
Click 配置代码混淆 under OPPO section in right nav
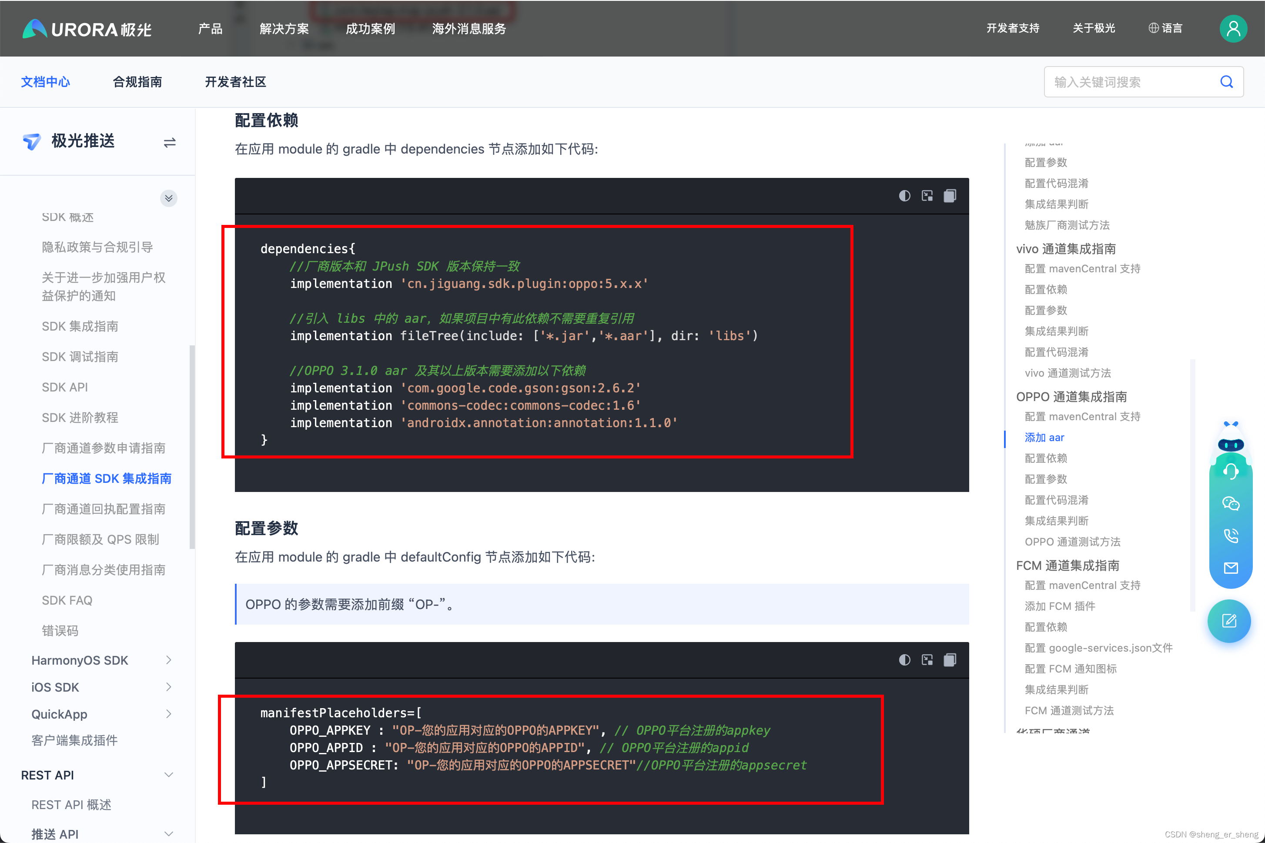(x=1054, y=500)
